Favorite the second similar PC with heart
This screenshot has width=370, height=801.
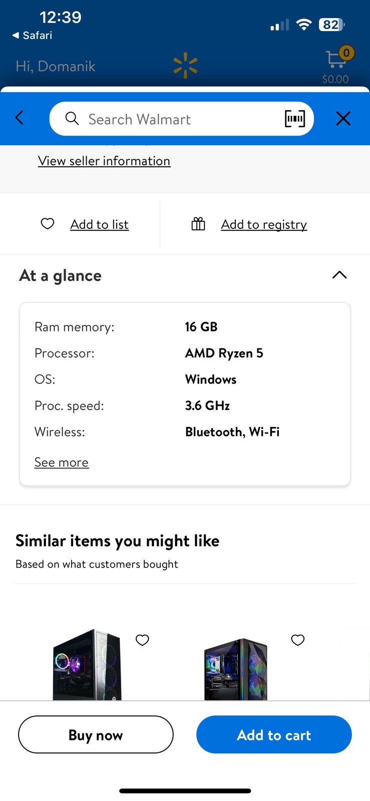[298, 640]
